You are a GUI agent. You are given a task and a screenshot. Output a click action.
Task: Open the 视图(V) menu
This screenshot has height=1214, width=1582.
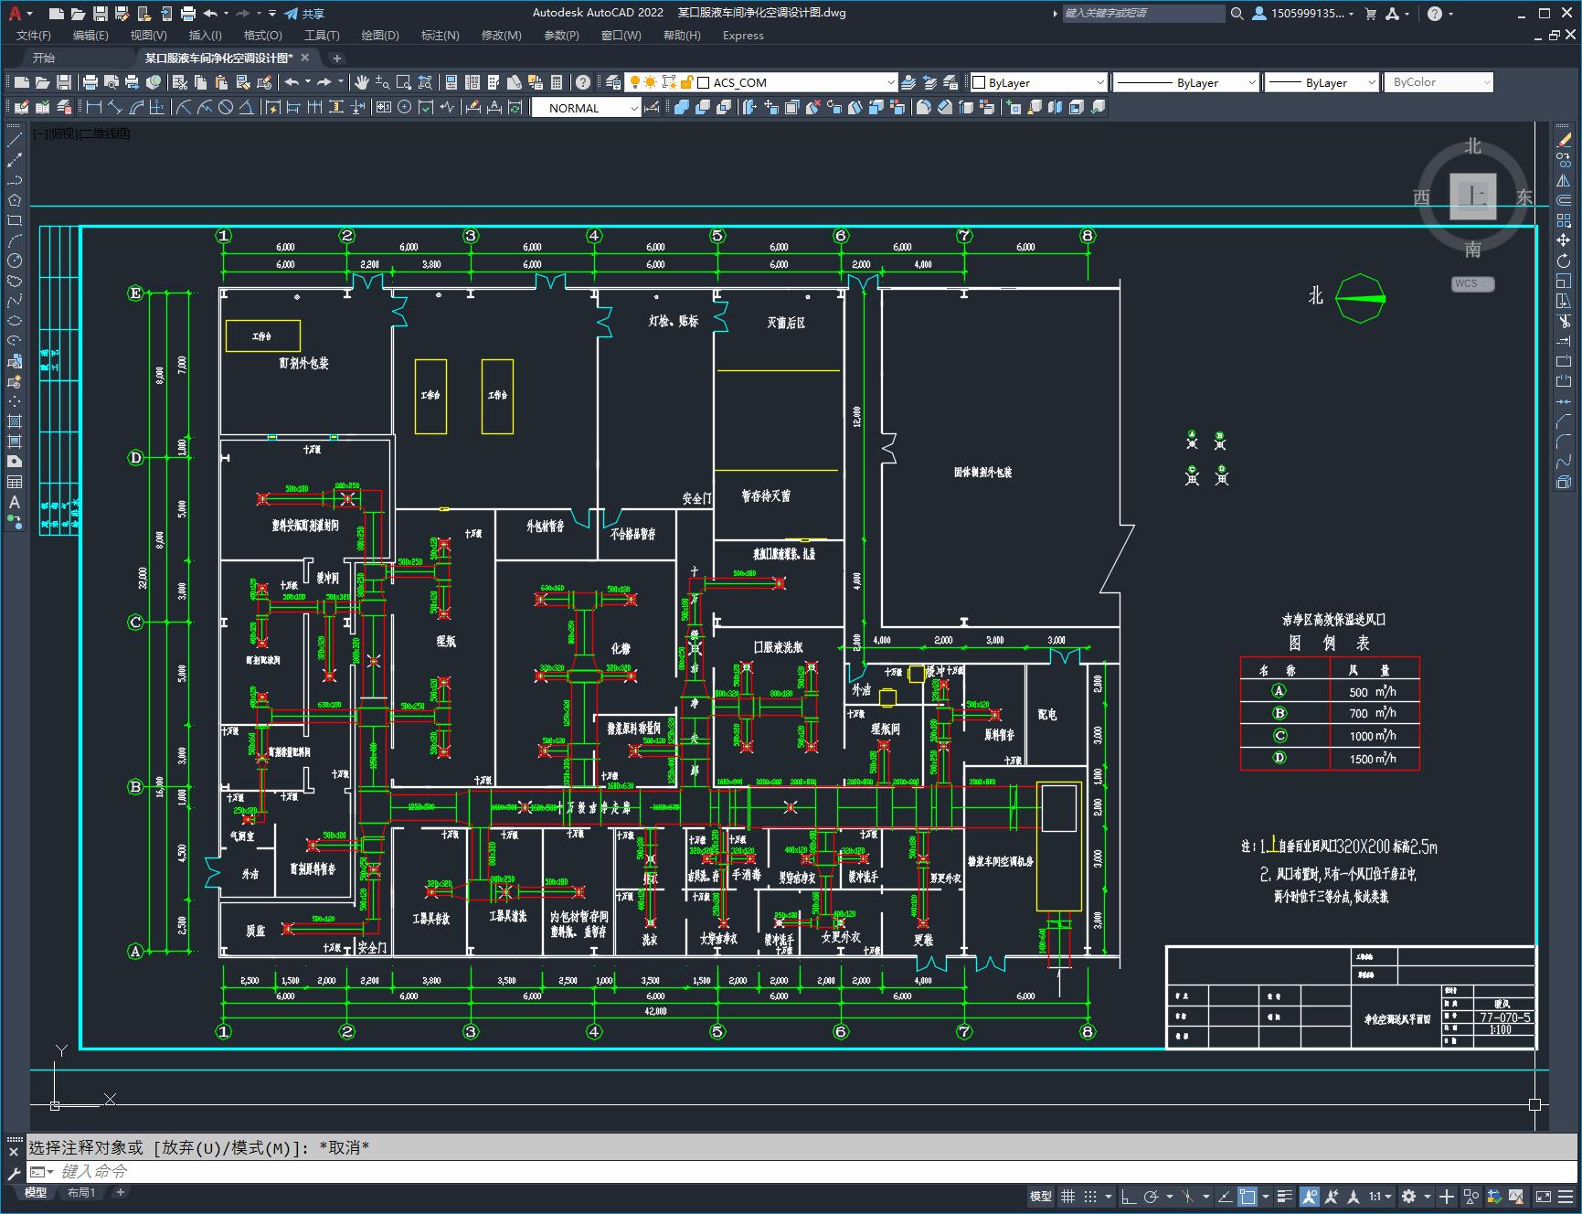148,35
